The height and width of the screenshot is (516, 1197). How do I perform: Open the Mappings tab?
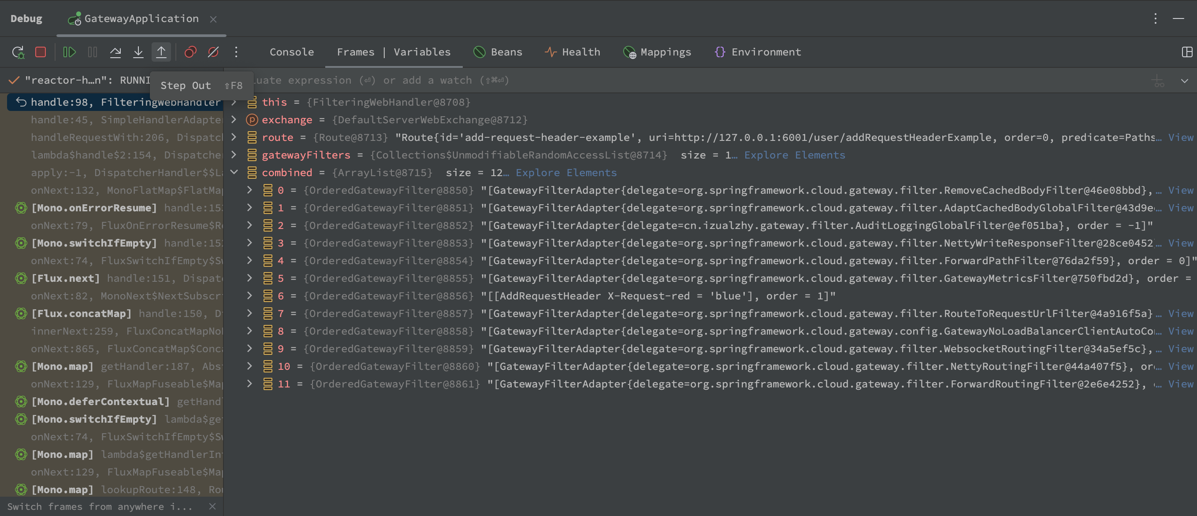657,52
